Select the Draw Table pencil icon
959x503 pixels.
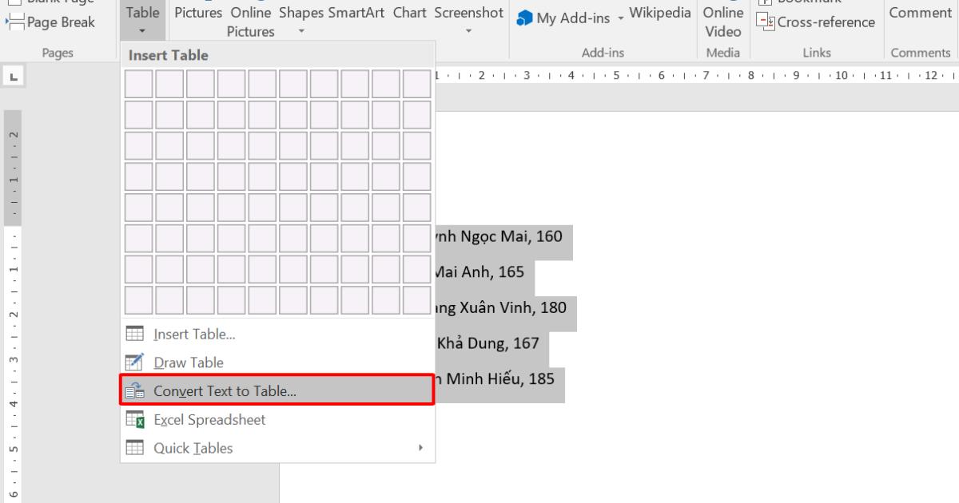coord(135,362)
